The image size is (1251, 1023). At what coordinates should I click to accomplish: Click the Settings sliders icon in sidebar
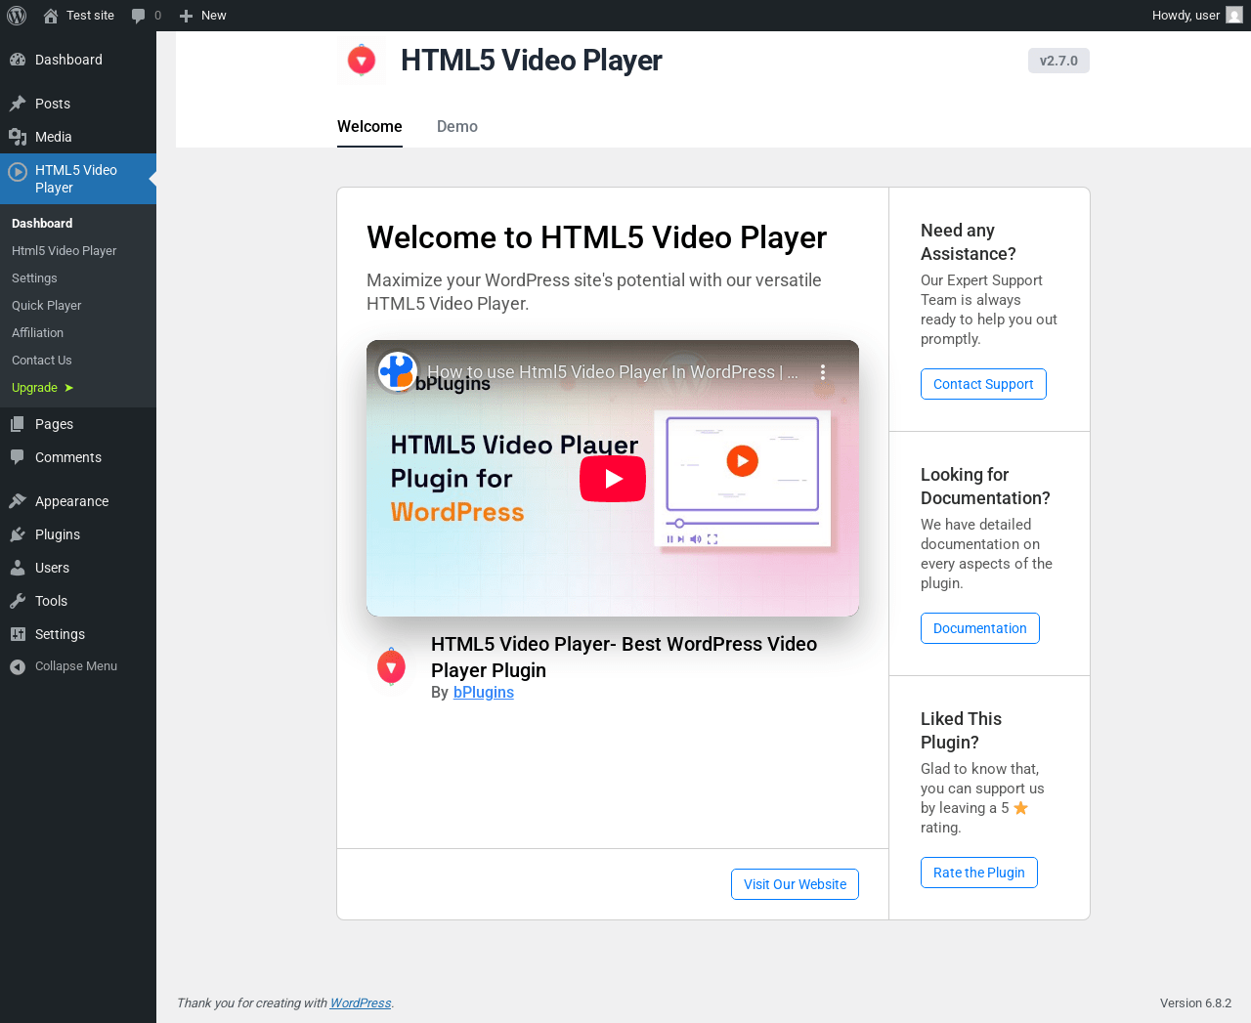[x=18, y=634]
